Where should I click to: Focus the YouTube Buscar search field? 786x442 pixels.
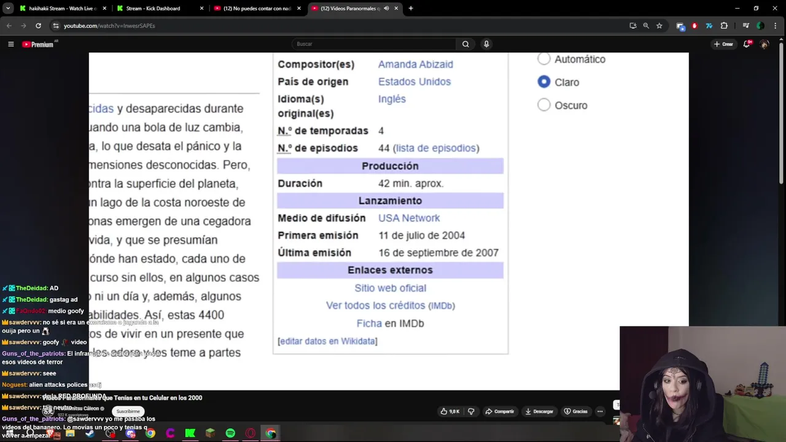click(374, 44)
